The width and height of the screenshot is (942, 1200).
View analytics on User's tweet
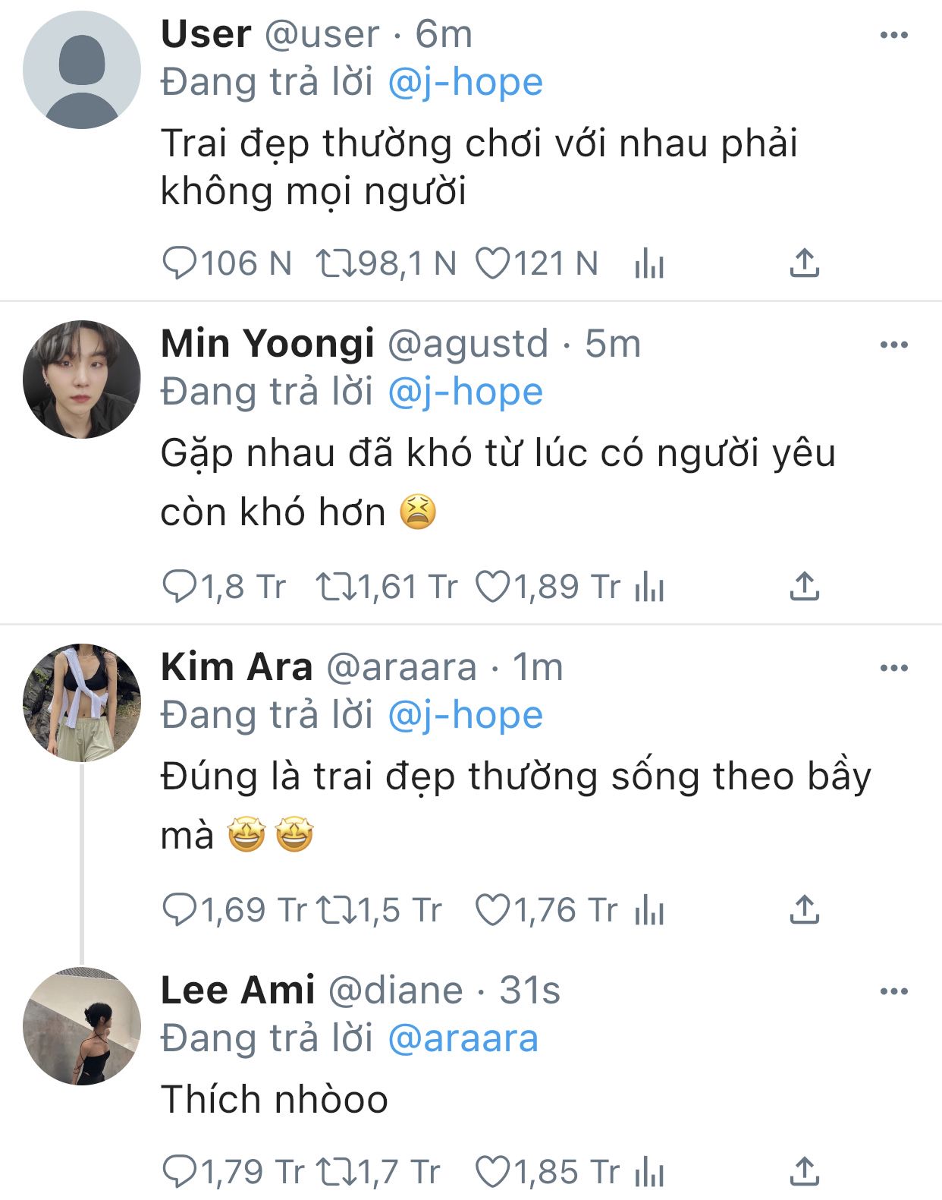649,263
